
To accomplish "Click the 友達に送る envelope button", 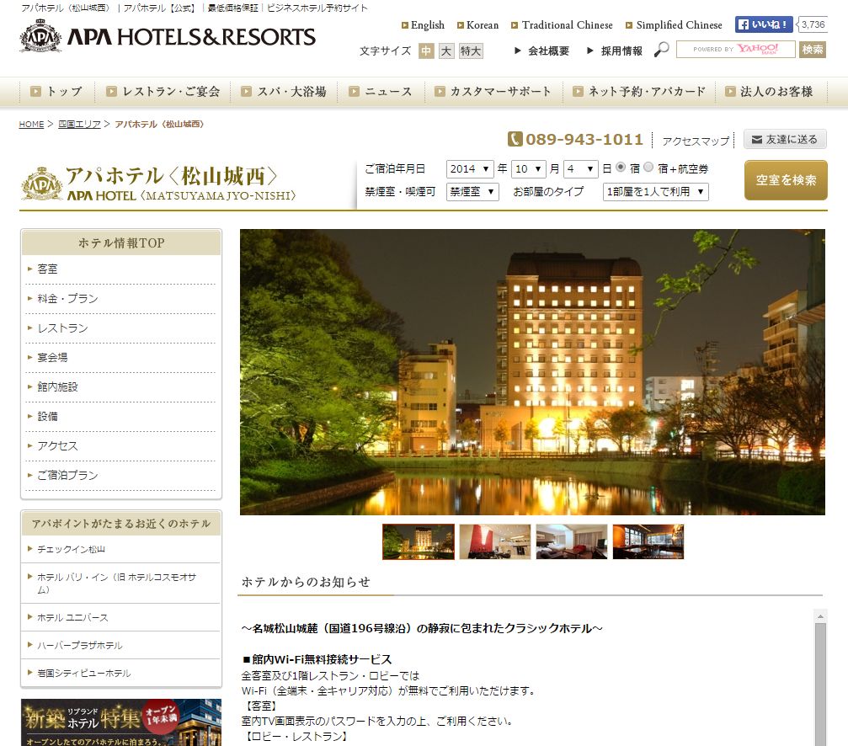I will pyautogui.click(x=785, y=140).
